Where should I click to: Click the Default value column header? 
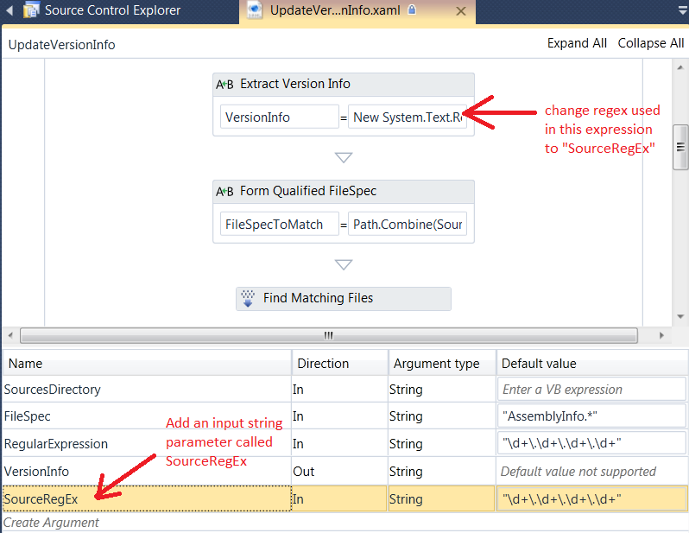[592, 363]
